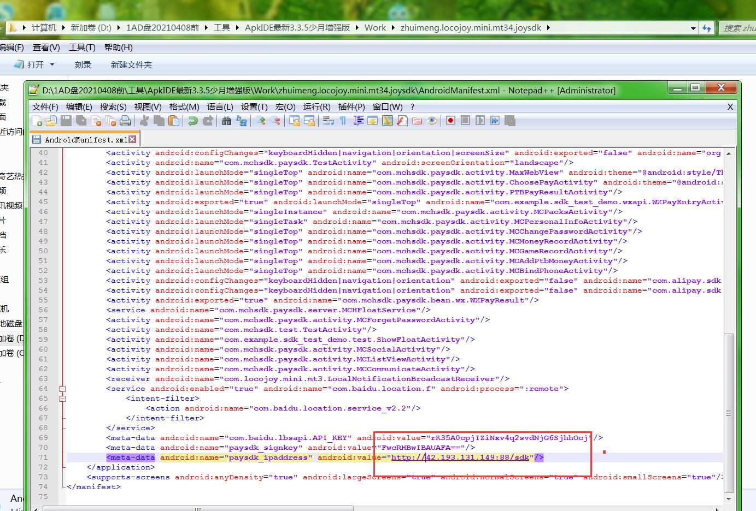Click the Paste clipboard toolbar icon
This screenshot has width=756, height=511.
pyautogui.click(x=174, y=121)
